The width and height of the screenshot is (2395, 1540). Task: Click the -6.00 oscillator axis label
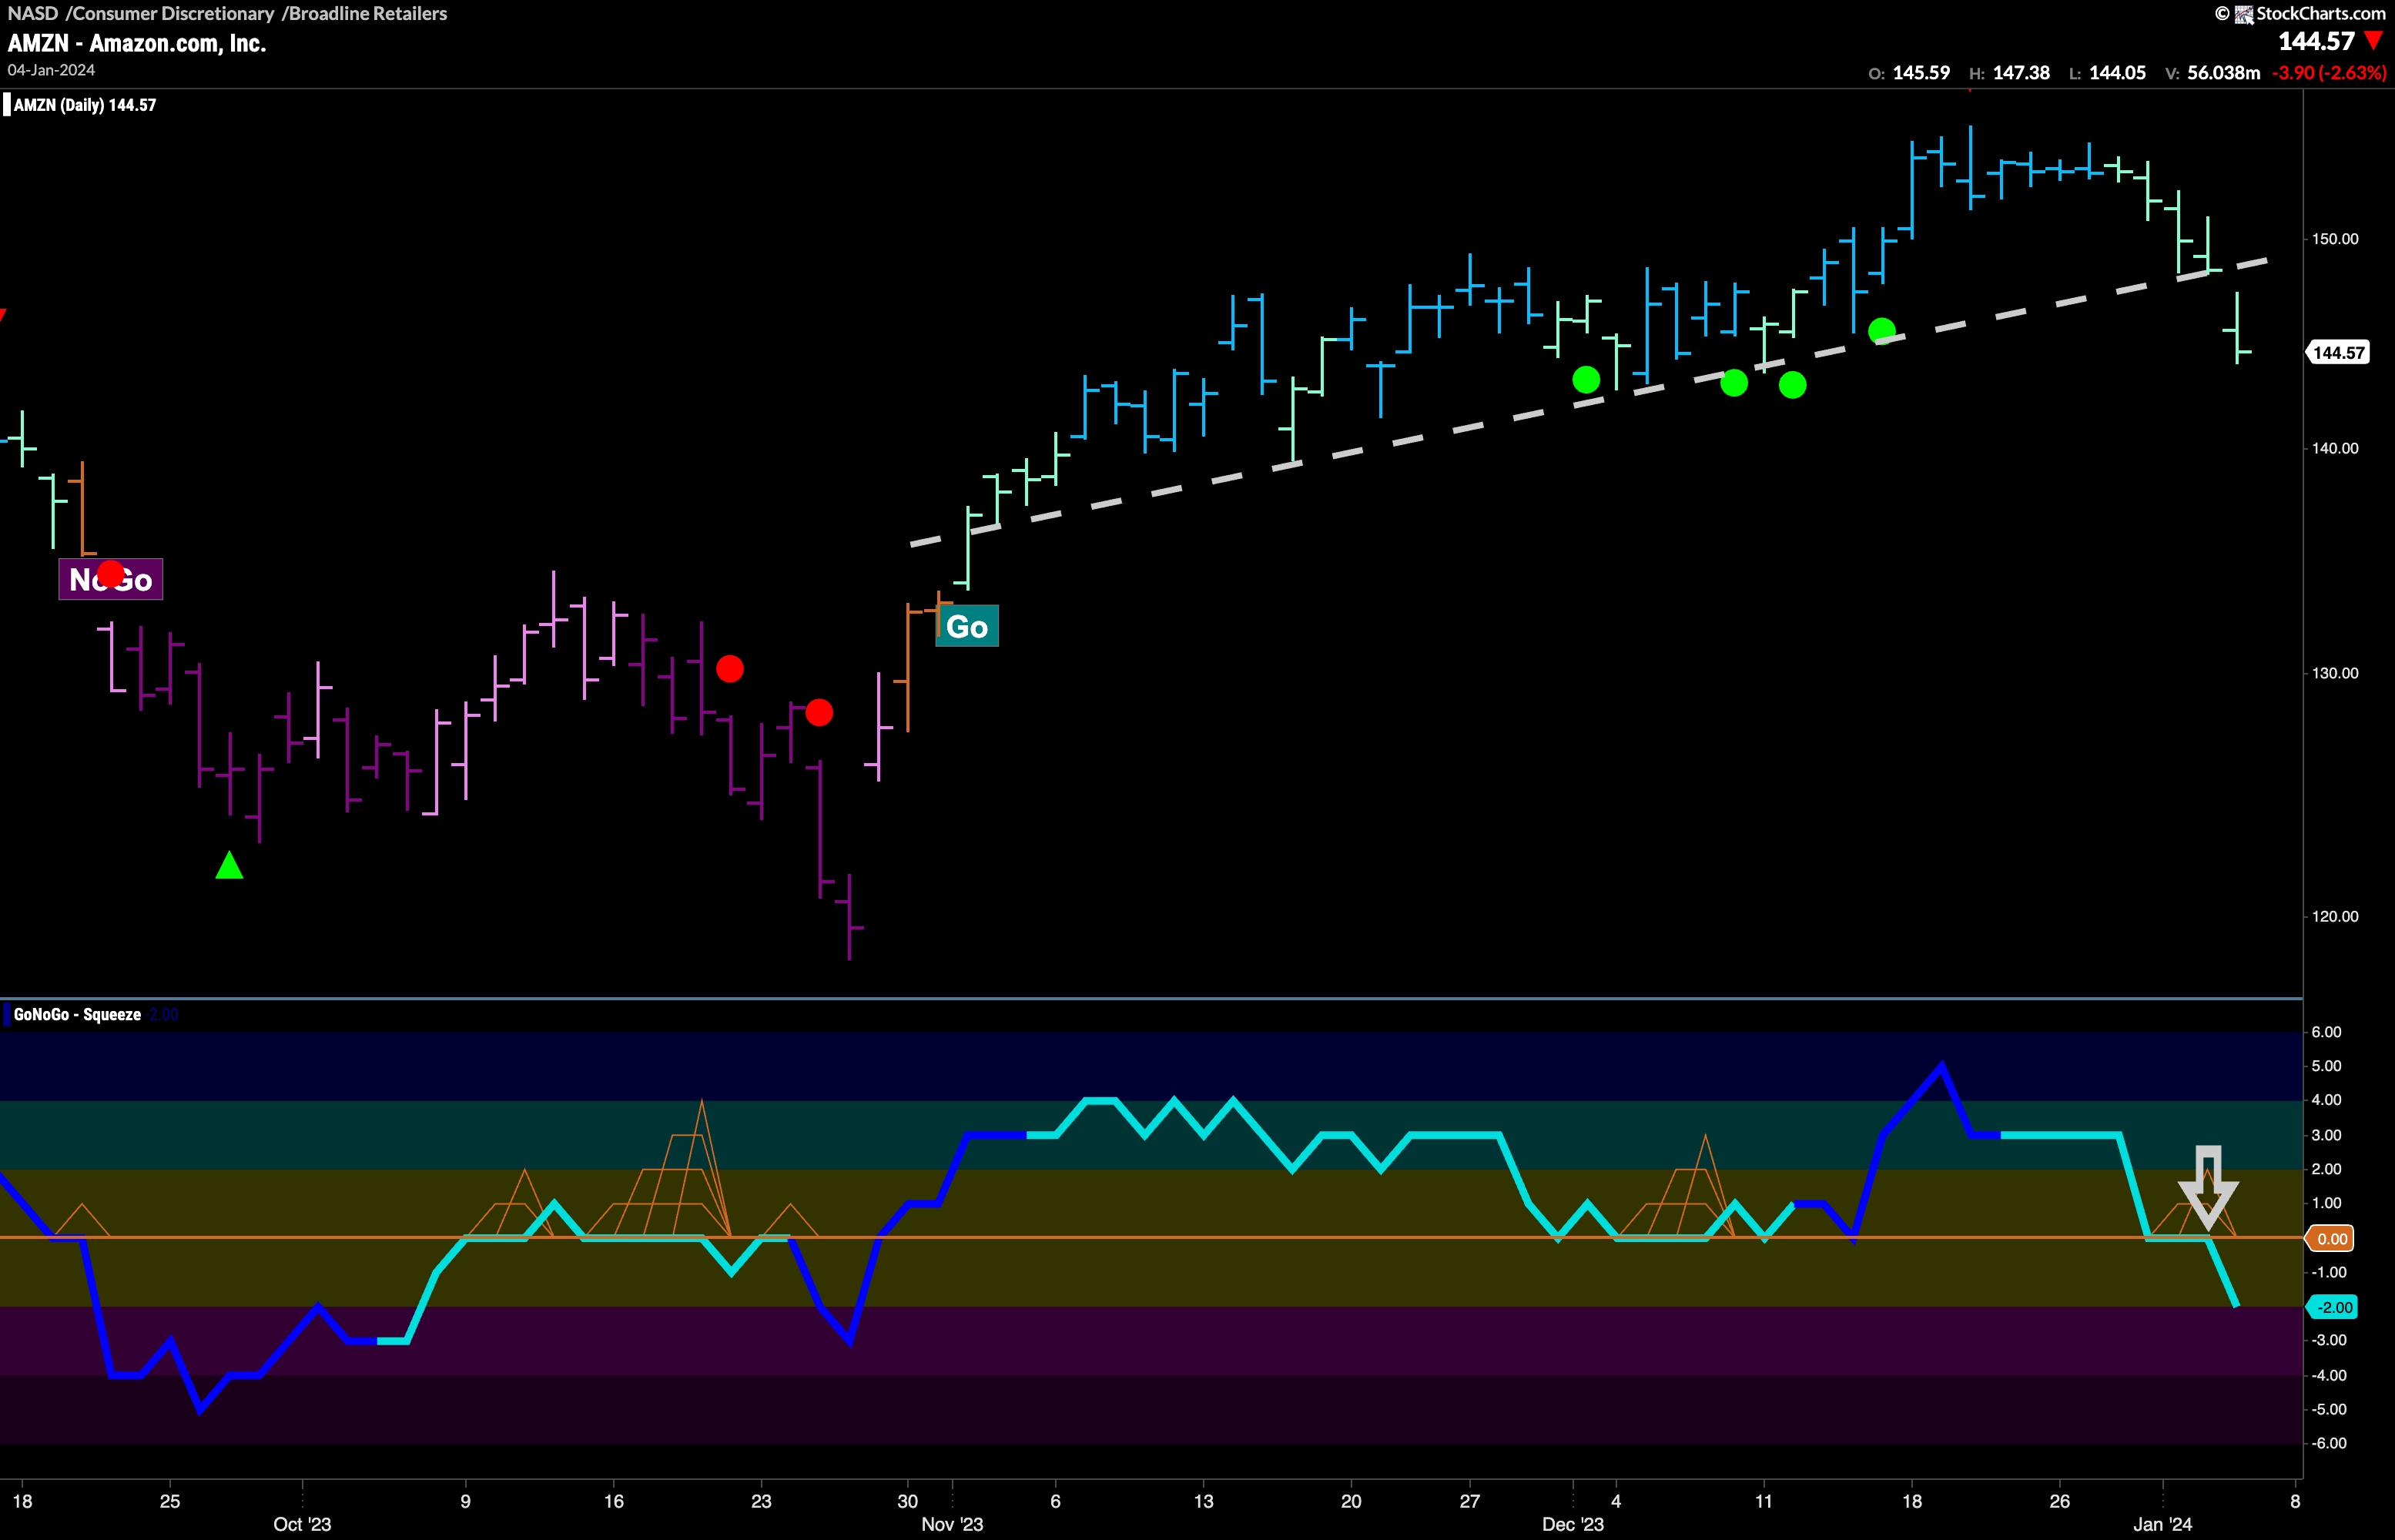2328,1443
